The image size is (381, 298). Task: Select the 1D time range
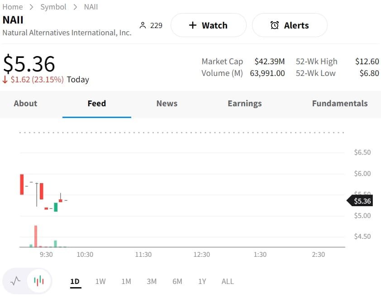click(75, 281)
